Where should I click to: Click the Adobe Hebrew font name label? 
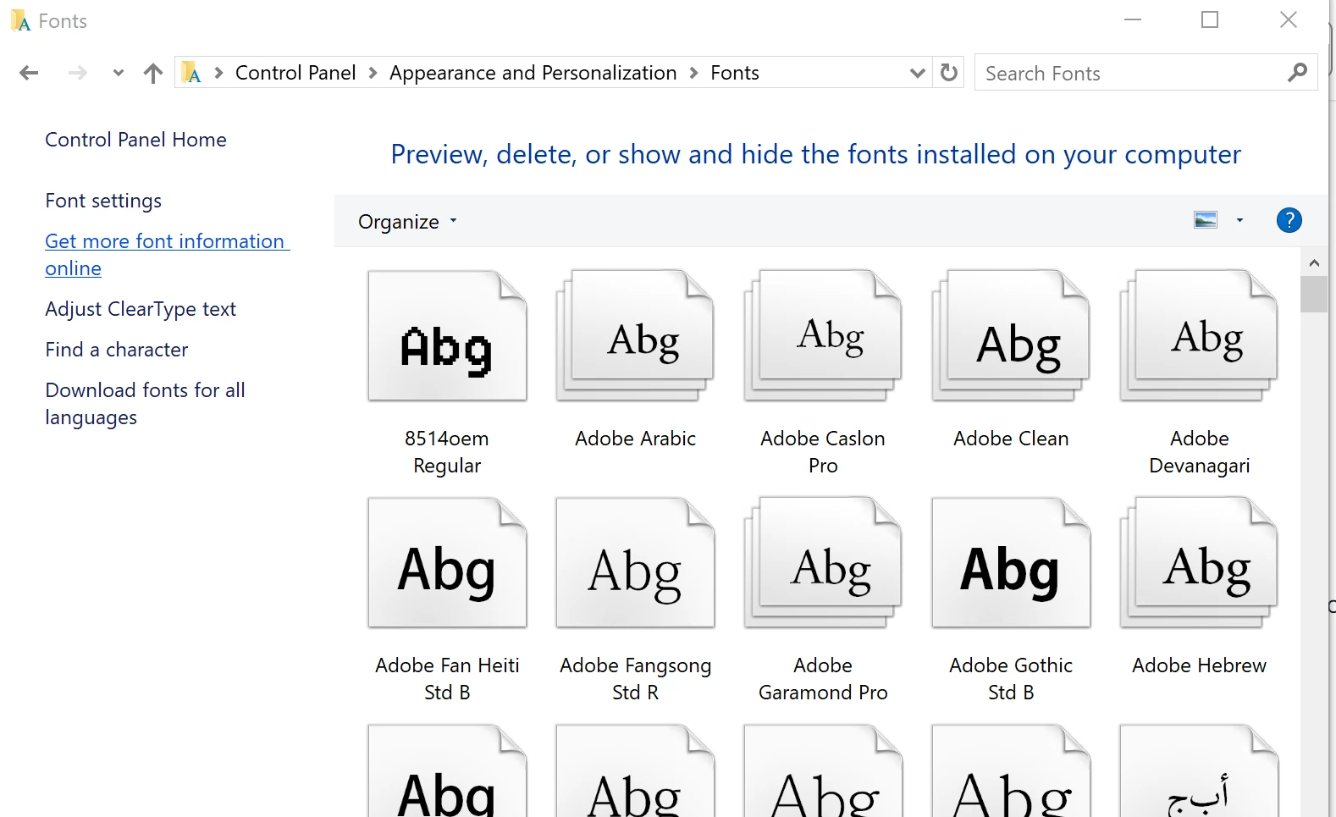coord(1199,665)
